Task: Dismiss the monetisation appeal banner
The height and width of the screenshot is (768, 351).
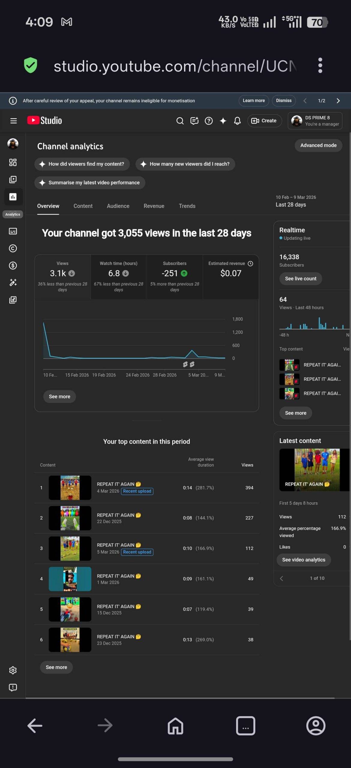Action: pos(283,101)
